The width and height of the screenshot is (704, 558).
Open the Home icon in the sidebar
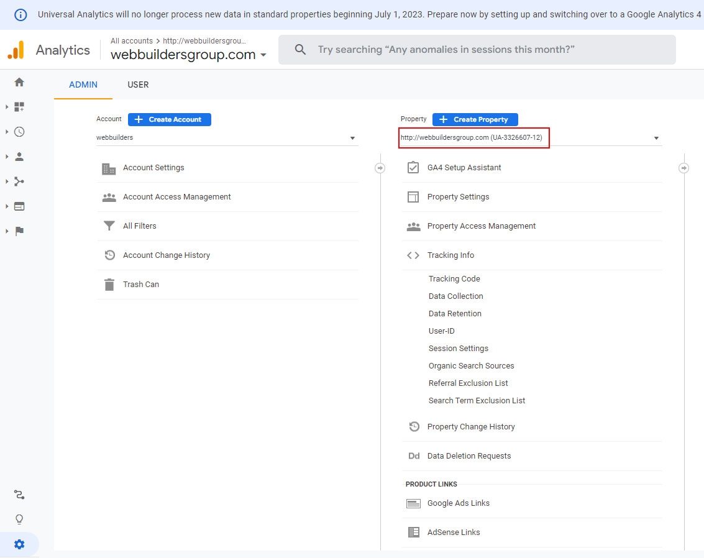(x=19, y=82)
